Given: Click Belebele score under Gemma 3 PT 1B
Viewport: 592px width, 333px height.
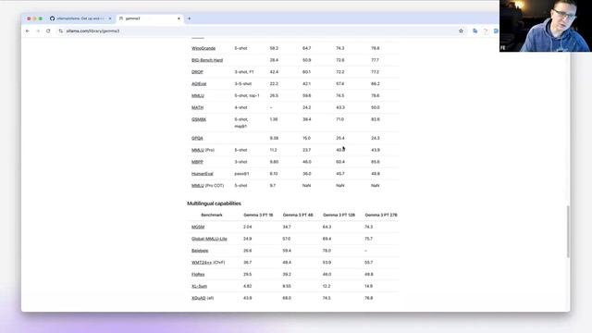Looking at the screenshot, I should tap(247, 251).
